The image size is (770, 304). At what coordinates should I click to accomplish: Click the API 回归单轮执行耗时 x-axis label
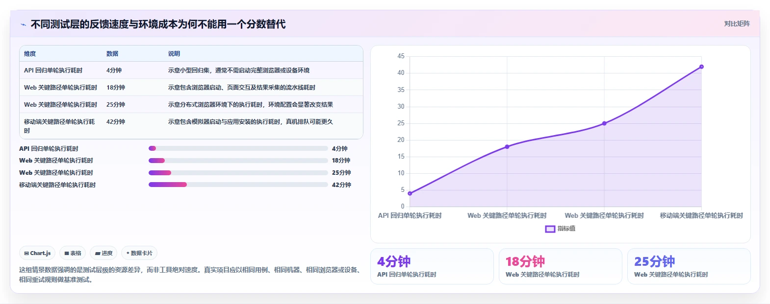tap(410, 215)
